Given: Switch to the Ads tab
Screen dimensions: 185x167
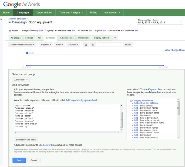Looking at the screenshot, I should [39, 38].
